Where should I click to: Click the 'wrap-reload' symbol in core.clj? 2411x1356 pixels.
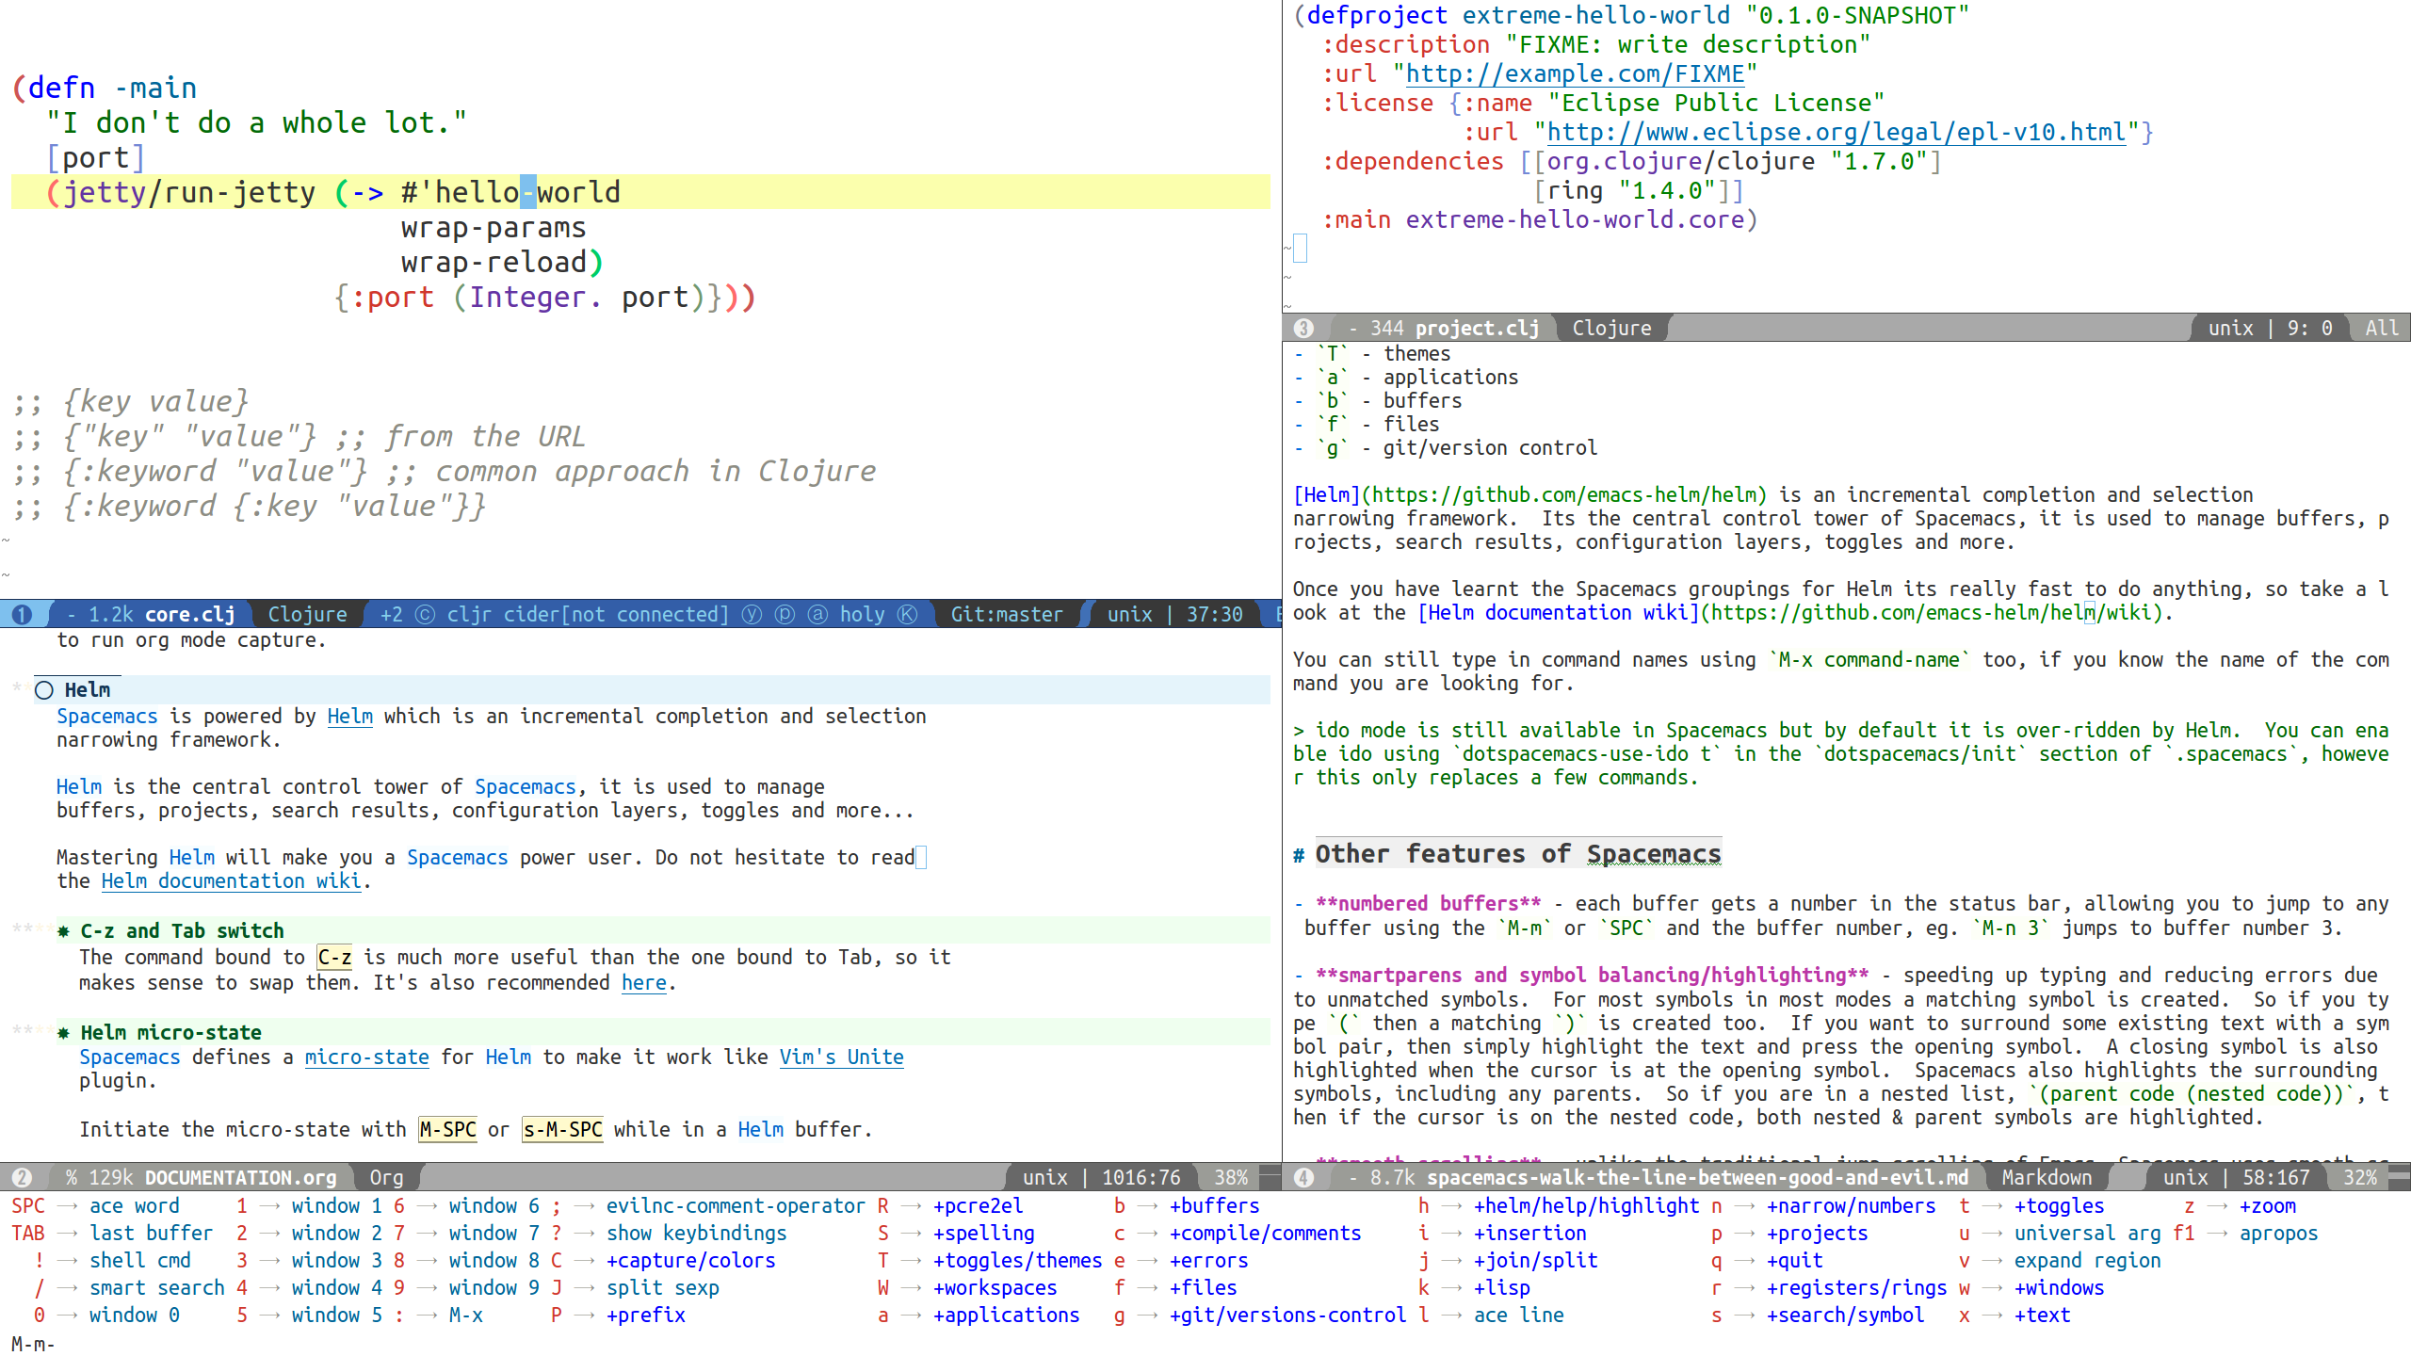[494, 262]
